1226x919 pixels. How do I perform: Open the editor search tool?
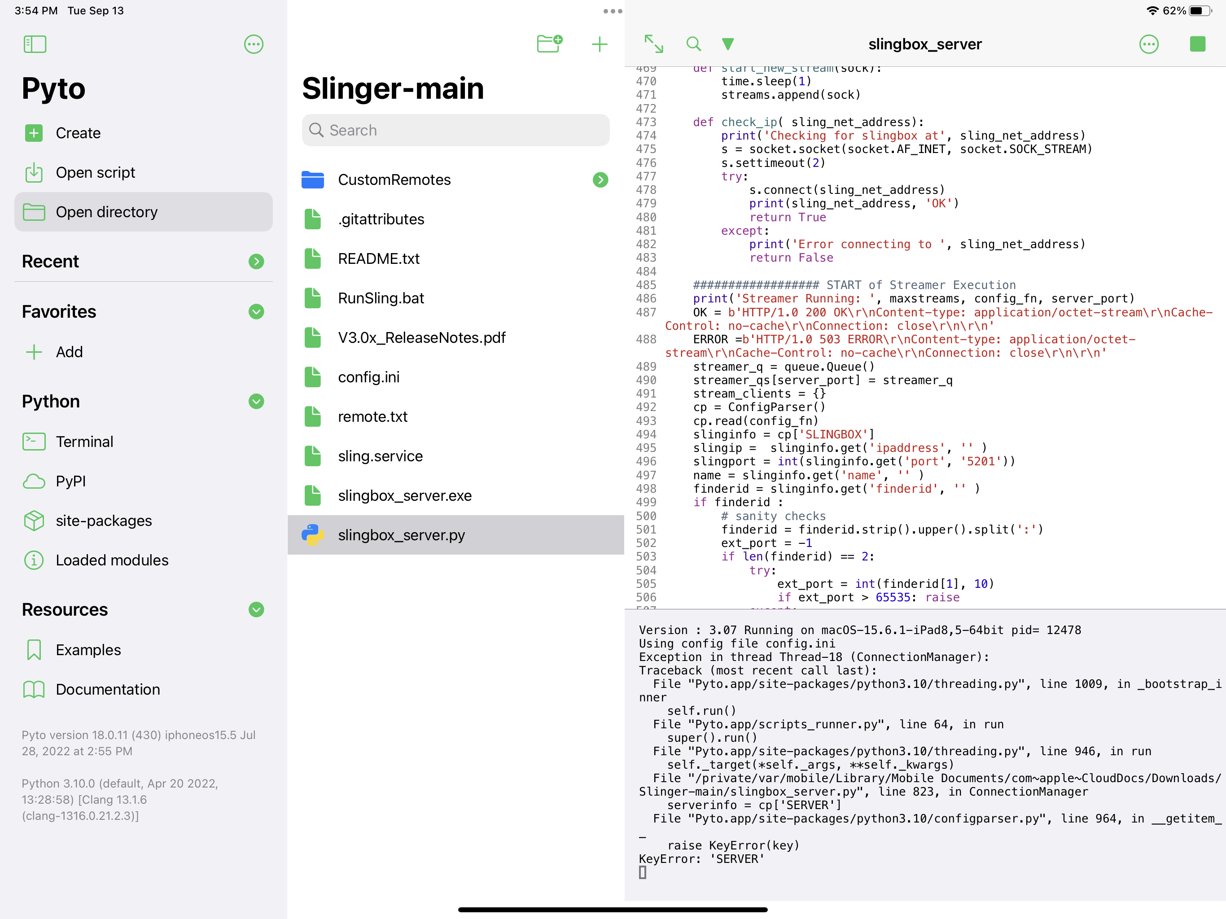pyautogui.click(x=693, y=44)
